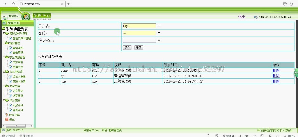Collapse the 宿舍管理 folder node
The width and height of the screenshot is (298, 137).
point(4,43)
